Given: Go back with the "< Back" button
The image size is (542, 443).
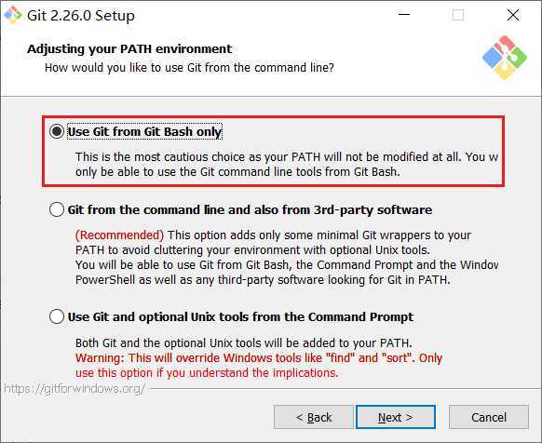Looking at the screenshot, I should pos(314,417).
